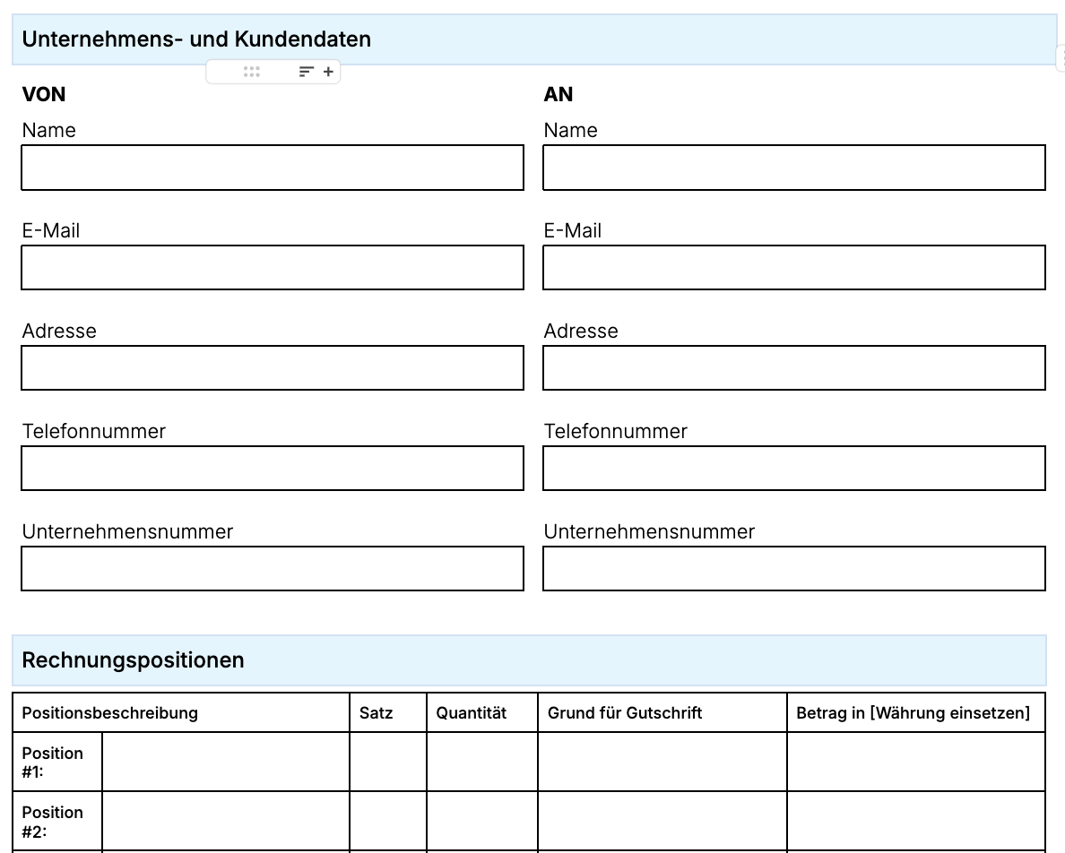Screen dimensions: 1065x853
Task: Click the E-Mail label under AN
Action: click(573, 231)
